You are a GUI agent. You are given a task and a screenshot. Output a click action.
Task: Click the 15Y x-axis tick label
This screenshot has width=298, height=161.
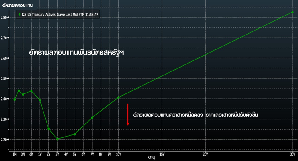point(162,154)
